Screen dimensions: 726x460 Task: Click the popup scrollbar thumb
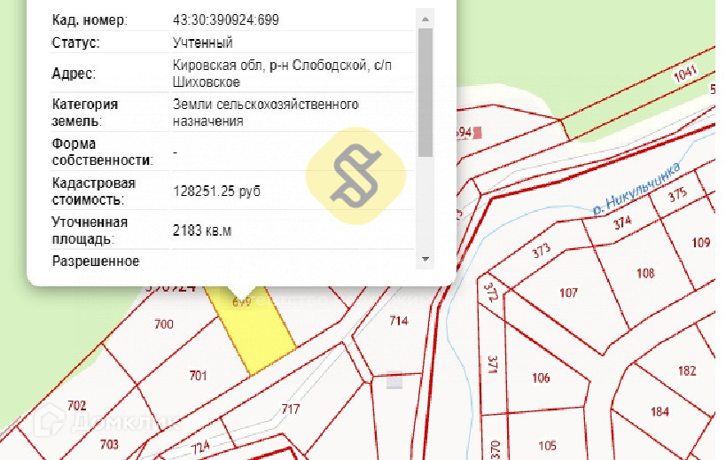pyautogui.click(x=425, y=92)
